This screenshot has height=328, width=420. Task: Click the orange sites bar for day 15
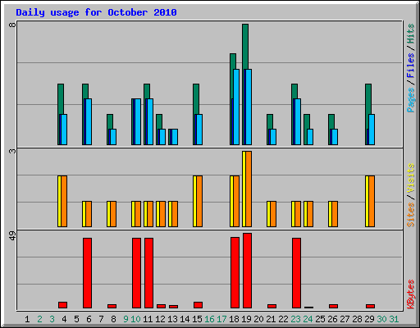[x=199, y=202]
